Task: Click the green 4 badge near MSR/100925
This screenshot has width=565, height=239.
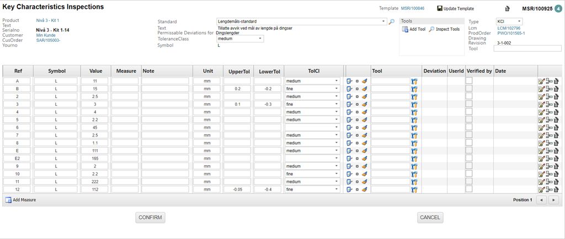Action: [x=558, y=9]
